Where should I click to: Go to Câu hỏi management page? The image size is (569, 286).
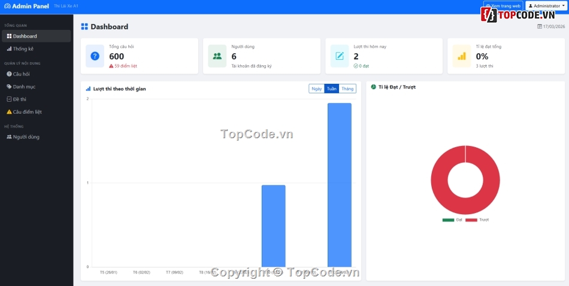click(21, 74)
